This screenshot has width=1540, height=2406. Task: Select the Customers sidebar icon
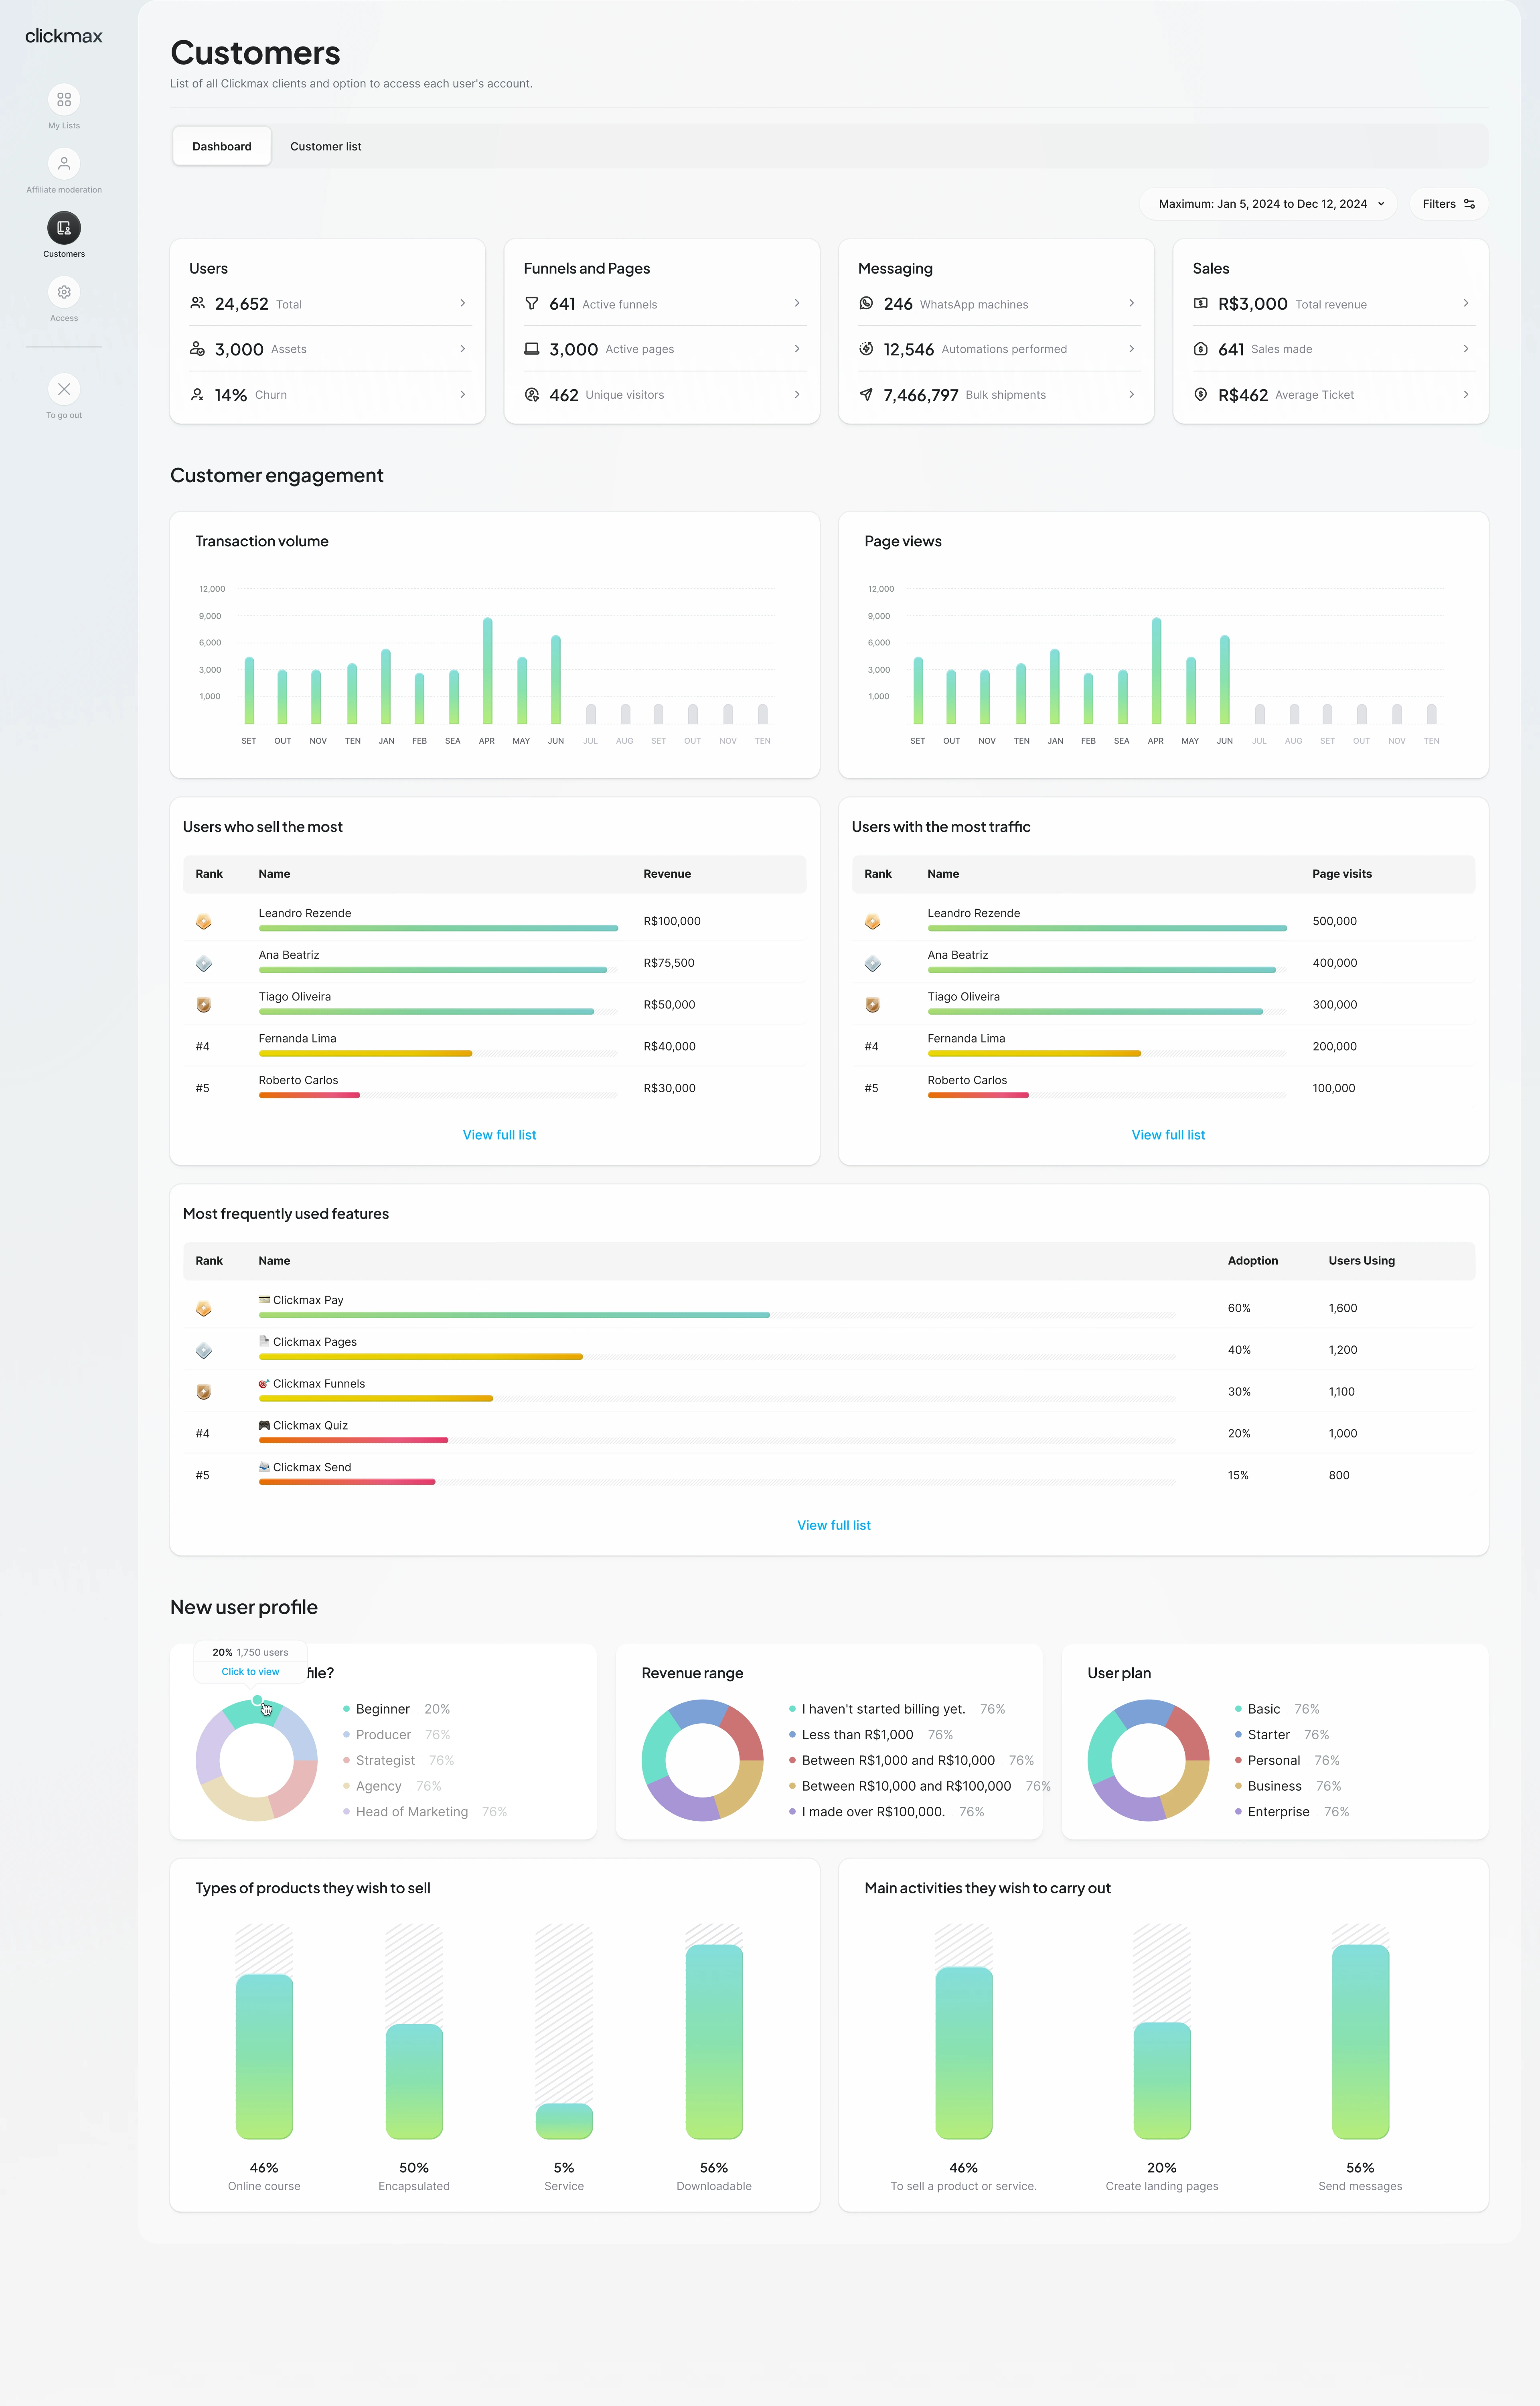pyautogui.click(x=64, y=228)
